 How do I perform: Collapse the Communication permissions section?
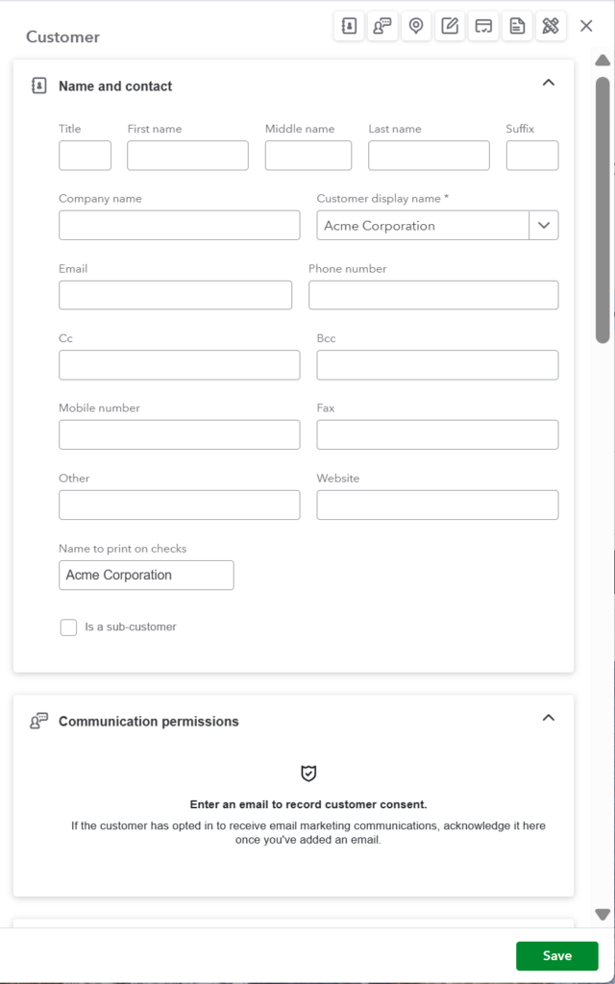pyautogui.click(x=549, y=717)
